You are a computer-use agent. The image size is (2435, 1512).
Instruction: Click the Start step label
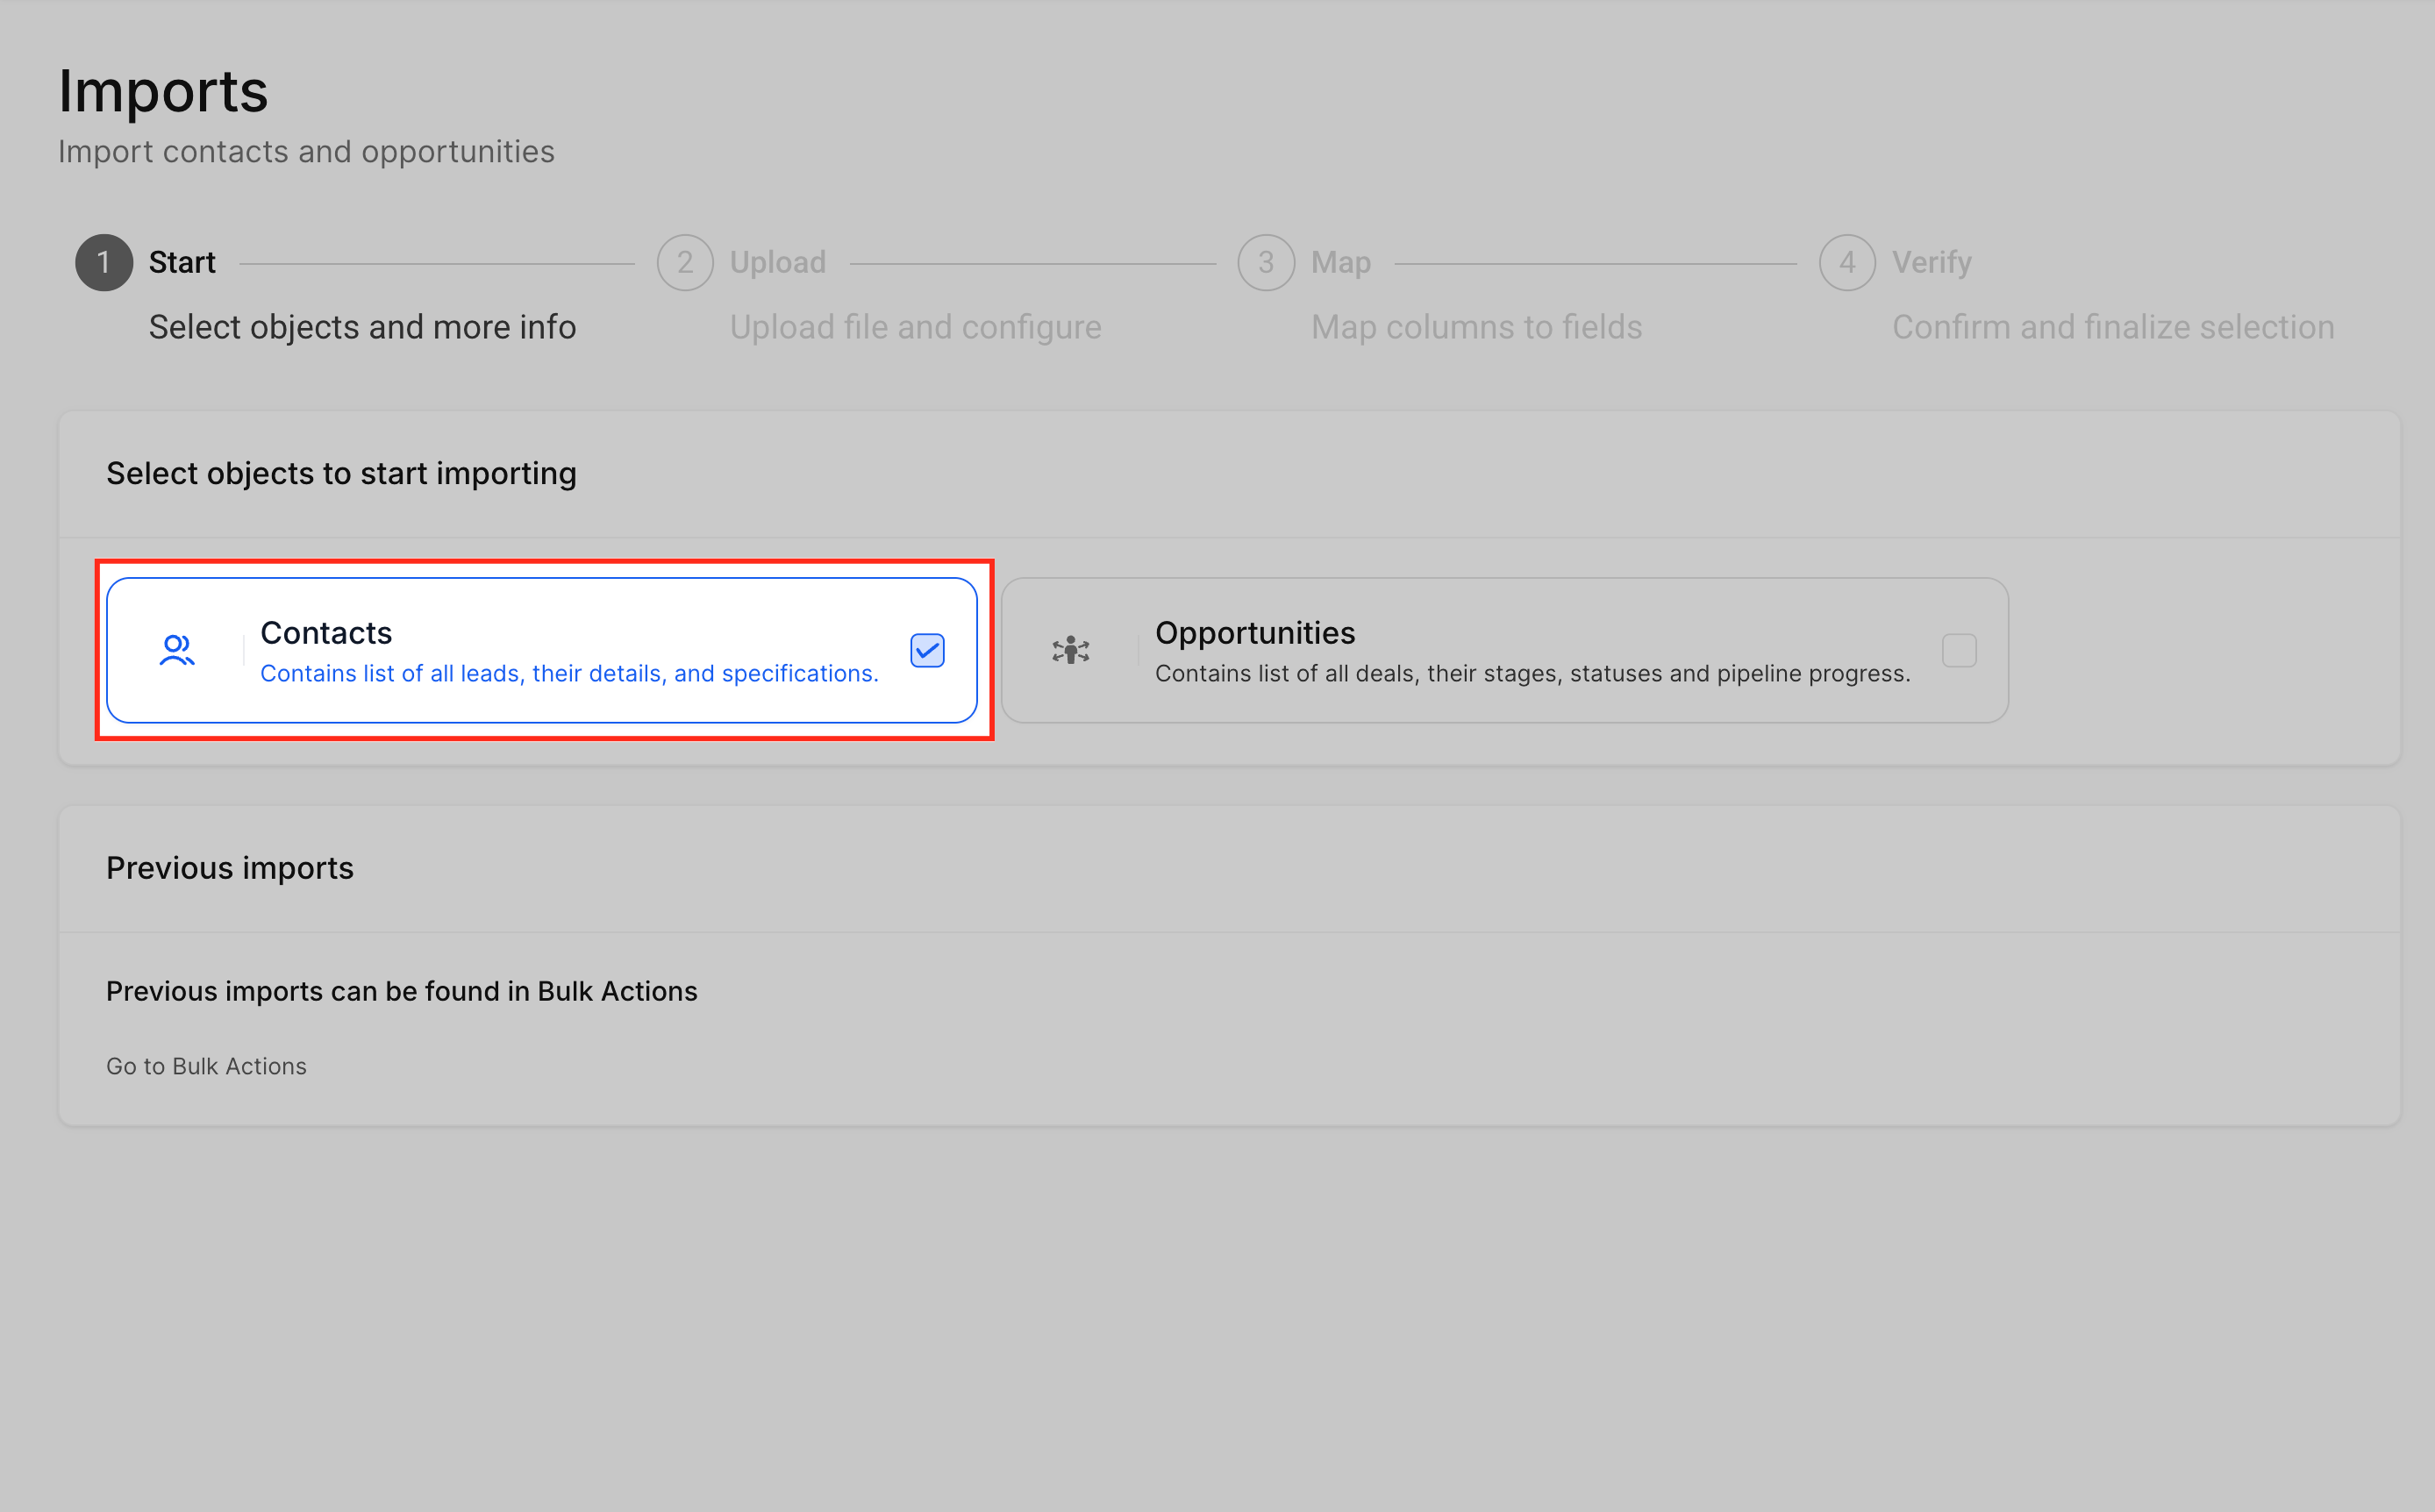(x=182, y=263)
